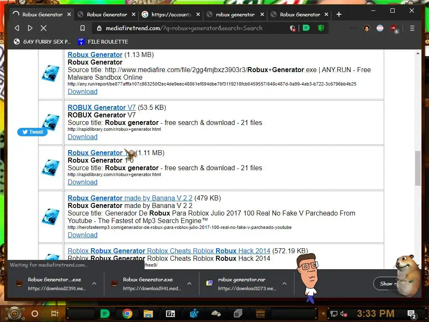Go back with the browser back arrow
Screen dimensions: 429x322
pos(17,28)
